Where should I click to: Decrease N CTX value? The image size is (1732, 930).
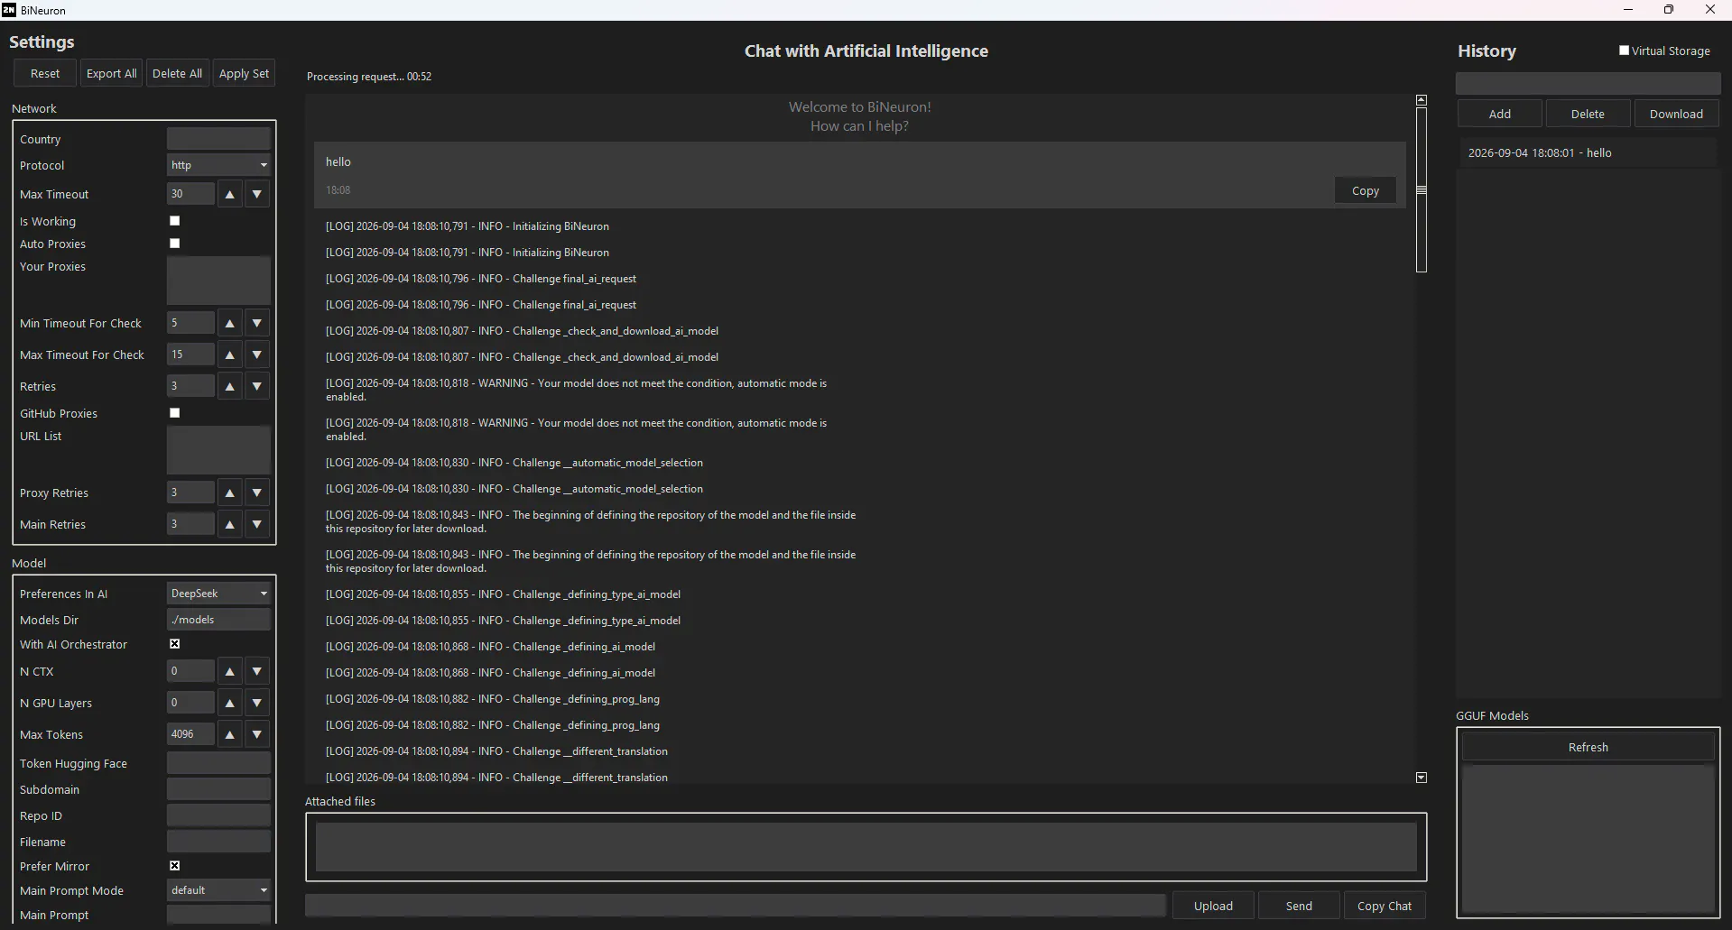(x=257, y=671)
